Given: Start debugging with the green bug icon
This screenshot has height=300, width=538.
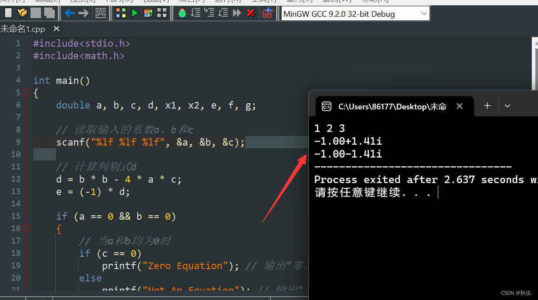Looking at the screenshot, I should [182, 13].
